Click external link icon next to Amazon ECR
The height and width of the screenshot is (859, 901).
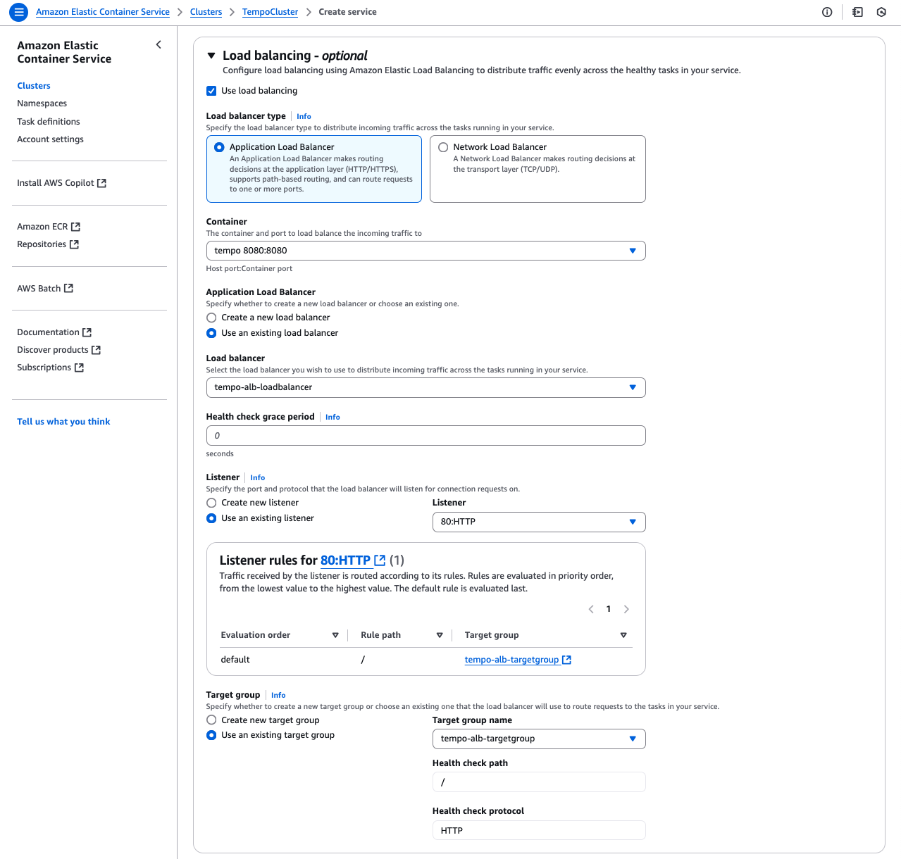click(75, 227)
